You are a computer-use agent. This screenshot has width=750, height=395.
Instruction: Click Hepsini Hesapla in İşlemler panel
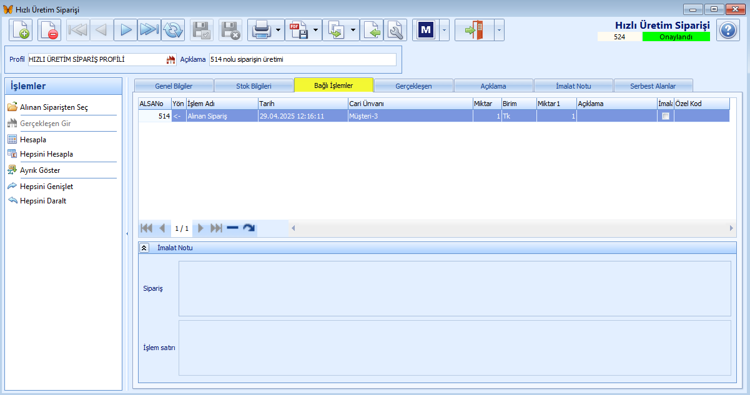point(46,154)
